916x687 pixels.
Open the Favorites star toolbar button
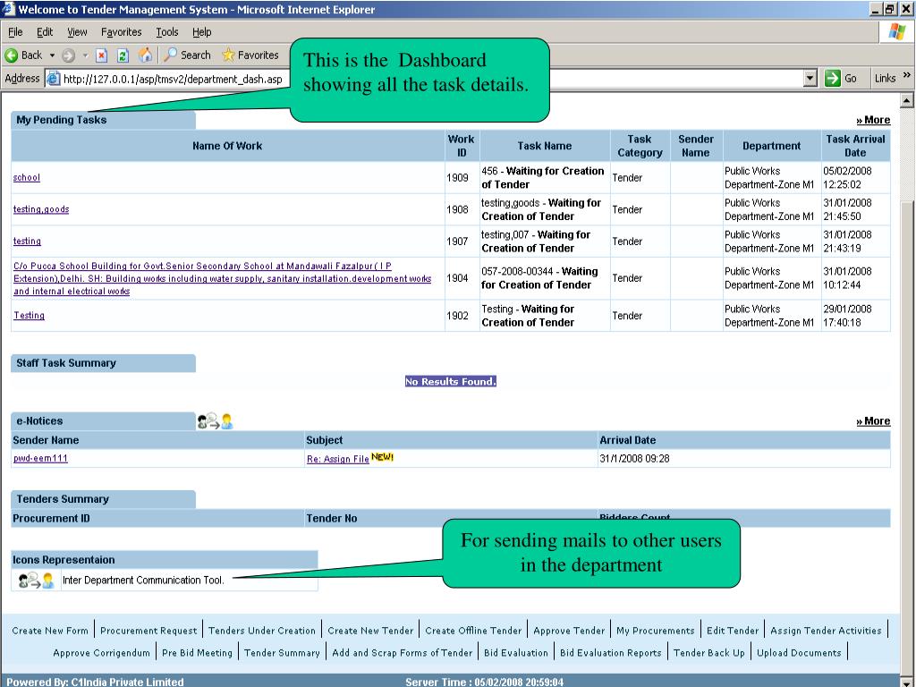tap(250, 55)
